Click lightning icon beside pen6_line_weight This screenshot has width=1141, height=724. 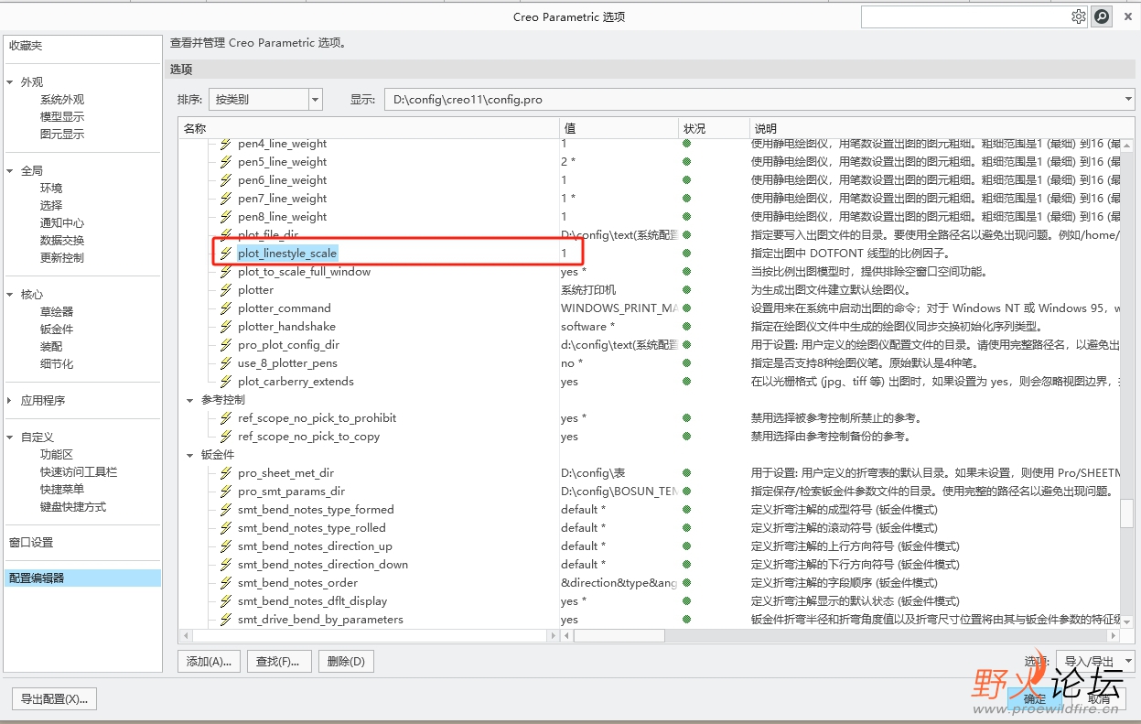(226, 180)
